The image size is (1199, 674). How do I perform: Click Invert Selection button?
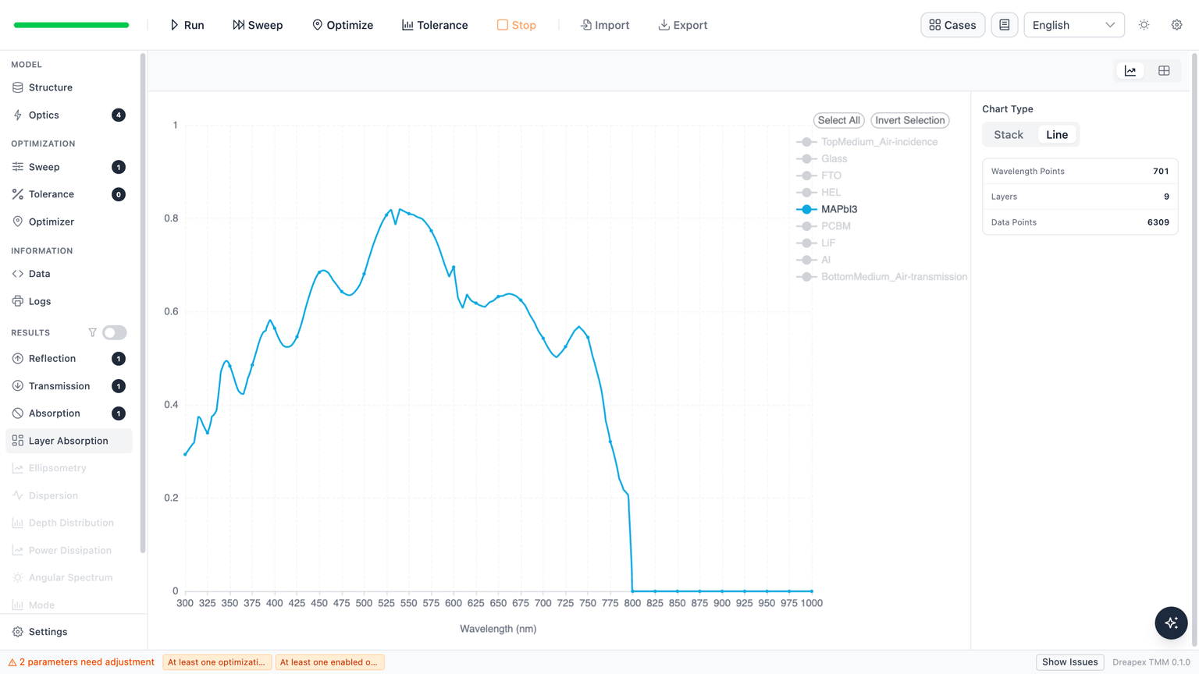pos(910,120)
